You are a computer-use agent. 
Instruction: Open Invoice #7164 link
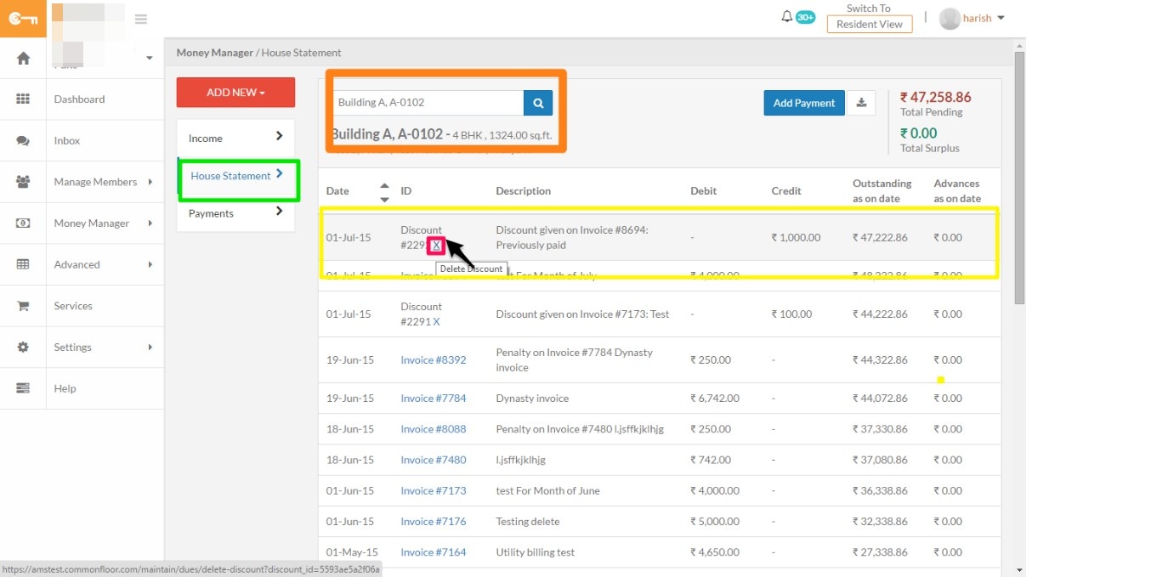click(x=434, y=552)
